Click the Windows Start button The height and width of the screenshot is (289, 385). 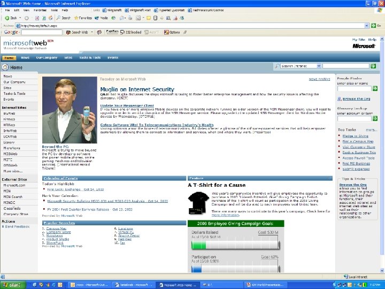13,285
